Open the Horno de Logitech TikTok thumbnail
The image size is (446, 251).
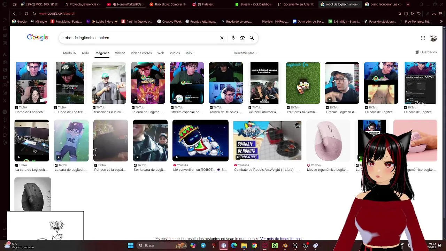[31, 83]
